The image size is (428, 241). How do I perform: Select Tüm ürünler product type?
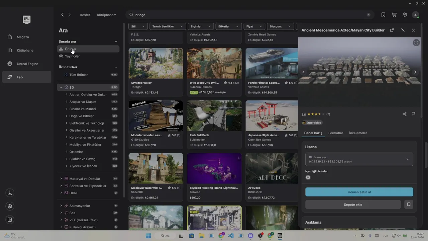[88, 75]
